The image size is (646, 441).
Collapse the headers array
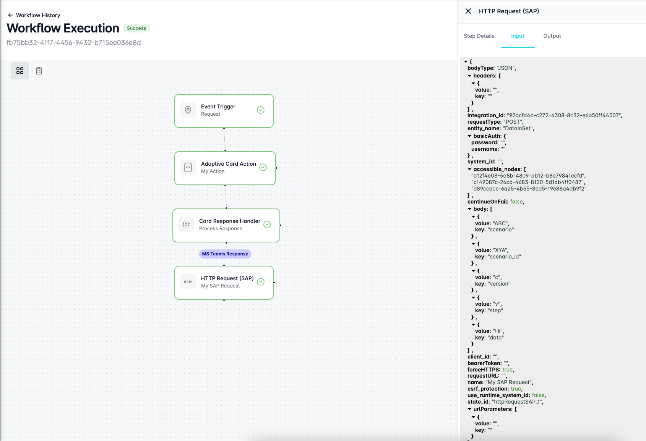(x=470, y=76)
